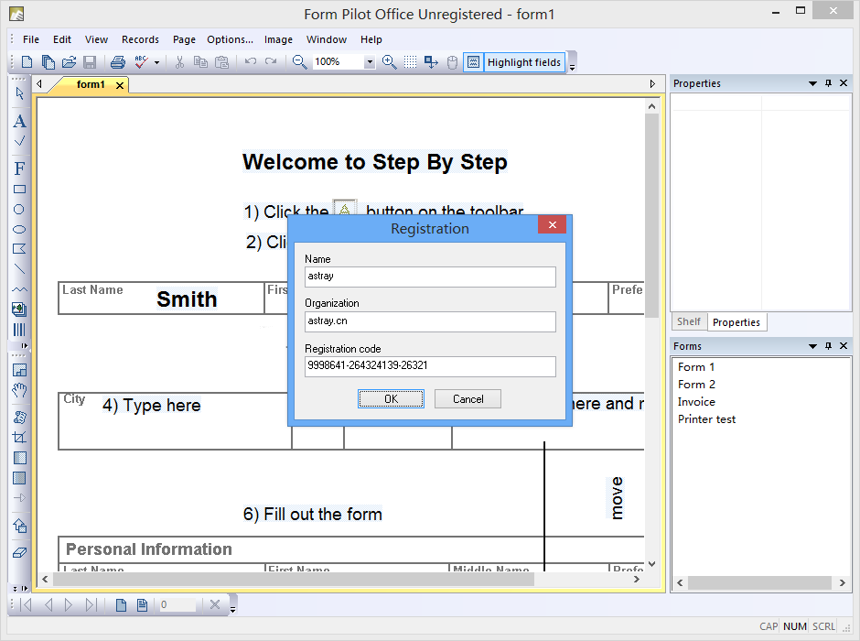Screen dimensions: 860x641
Task: Click the document horizontal scrollbar thumb
Action: click(x=294, y=579)
